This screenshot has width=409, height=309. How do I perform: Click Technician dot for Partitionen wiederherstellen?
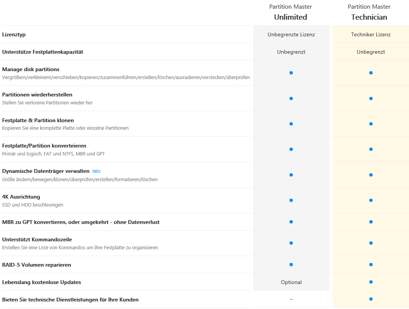tap(371, 98)
